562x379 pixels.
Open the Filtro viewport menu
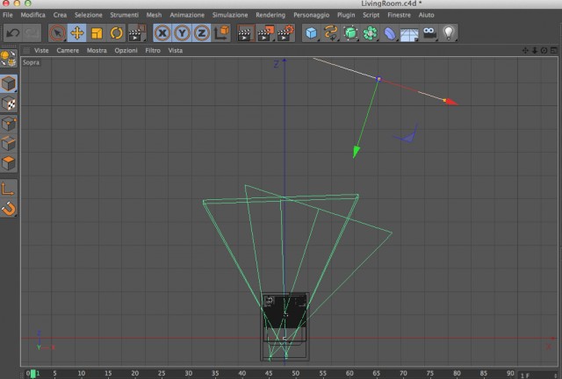(x=153, y=51)
